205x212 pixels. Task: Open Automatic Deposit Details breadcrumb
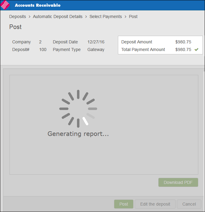pos(58,16)
